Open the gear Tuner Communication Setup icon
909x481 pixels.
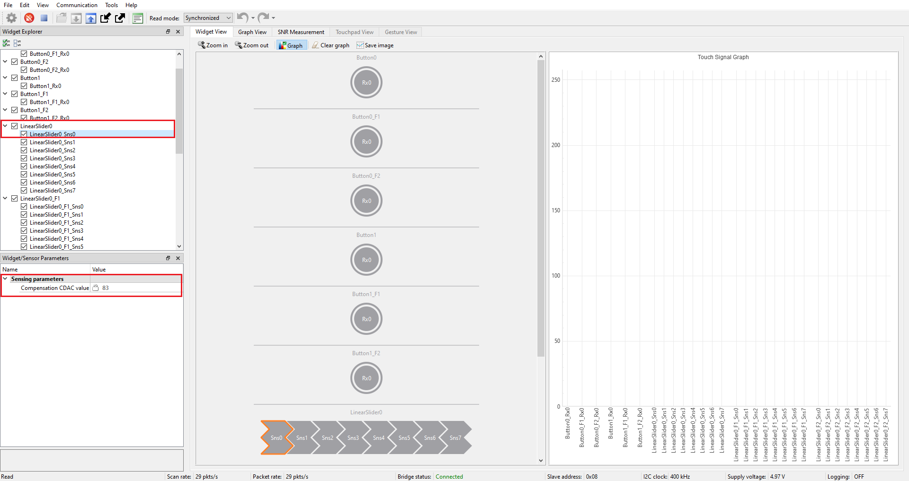pyautogui.click(x=11, y=18)
